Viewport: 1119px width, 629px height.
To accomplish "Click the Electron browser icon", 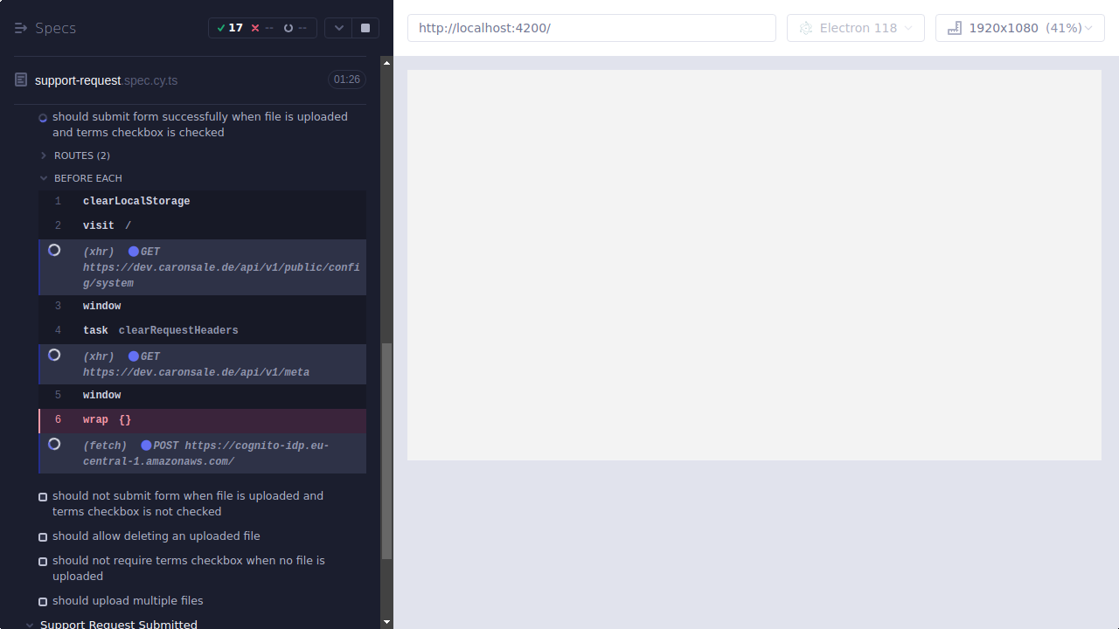I will [x=805, y=27].
